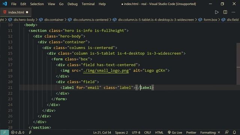Select div.columns.is-centered breadcrumb
The width and height of the screenshot is (240, 135).
[91, 20]
